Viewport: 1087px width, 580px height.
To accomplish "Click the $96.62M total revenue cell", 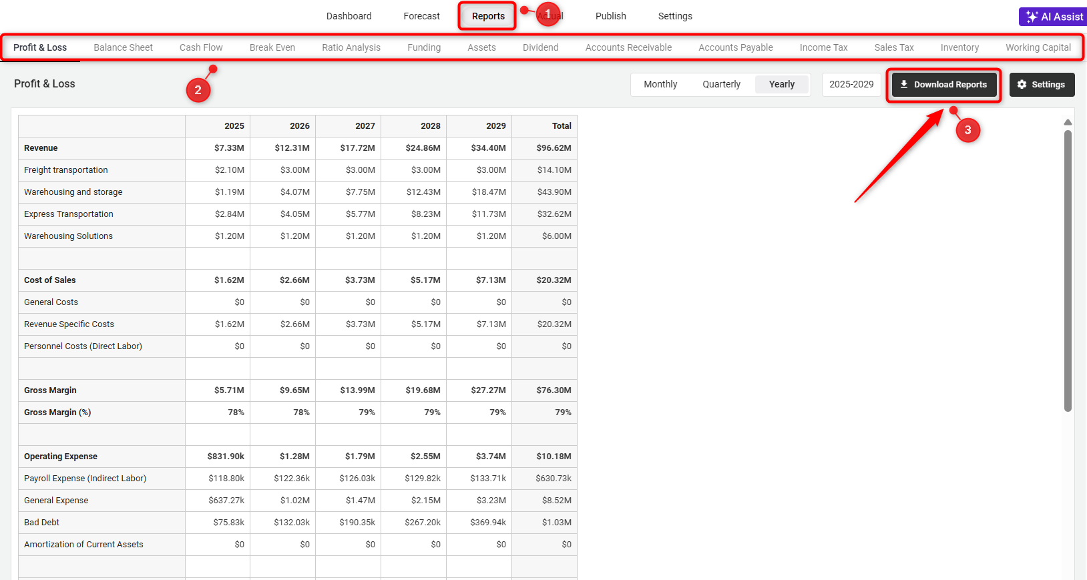I will [545, 148].
